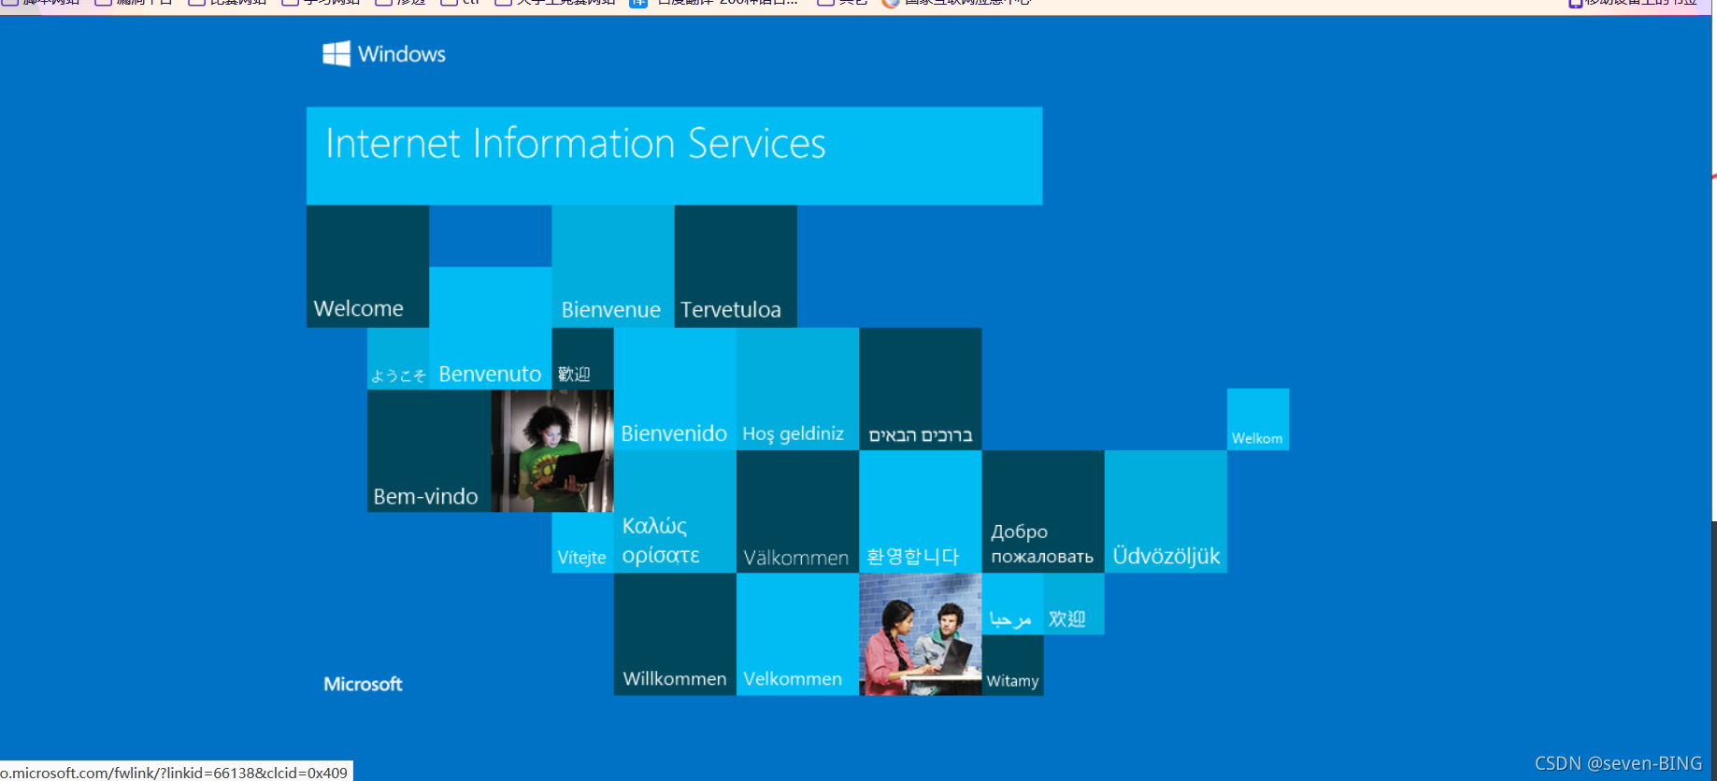Select the Portuguese Bem-vindo tile
This screenshot has height=781, width=1717.
click(429, 451)
